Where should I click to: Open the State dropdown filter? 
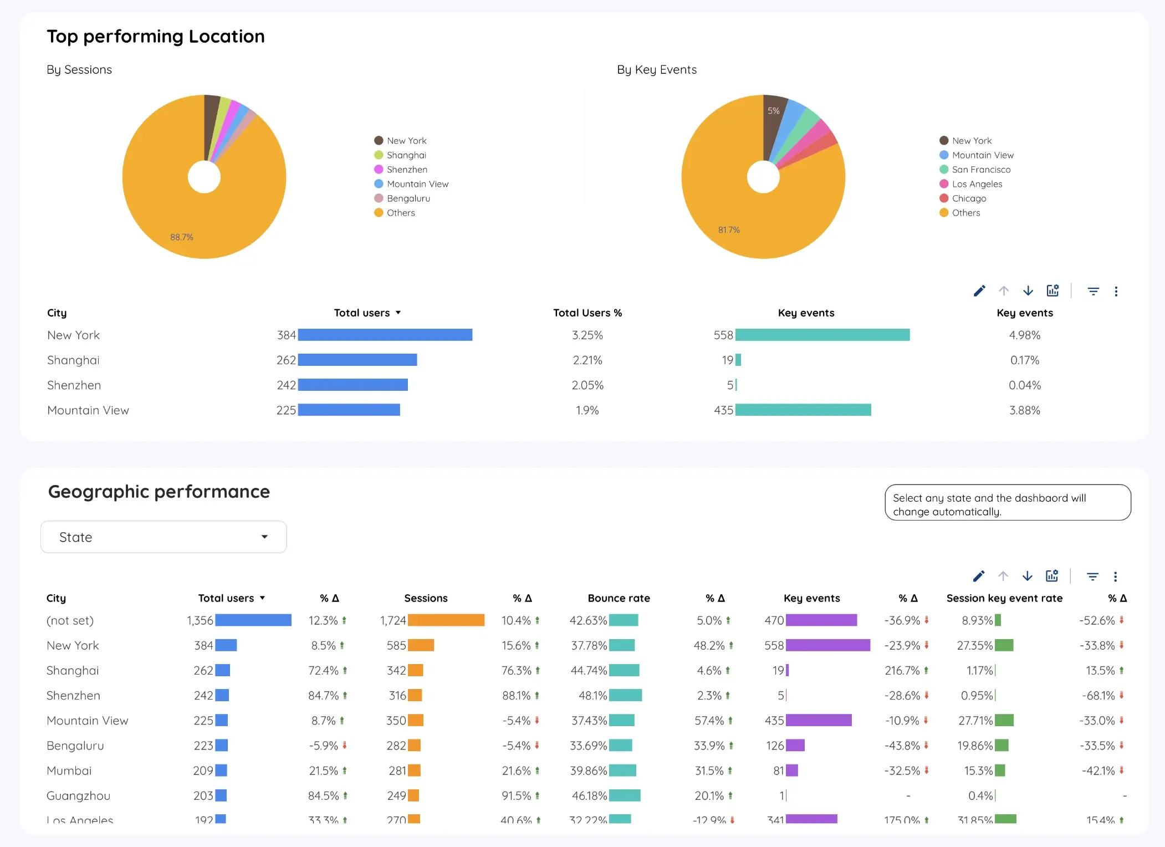(x=163, y=537)
